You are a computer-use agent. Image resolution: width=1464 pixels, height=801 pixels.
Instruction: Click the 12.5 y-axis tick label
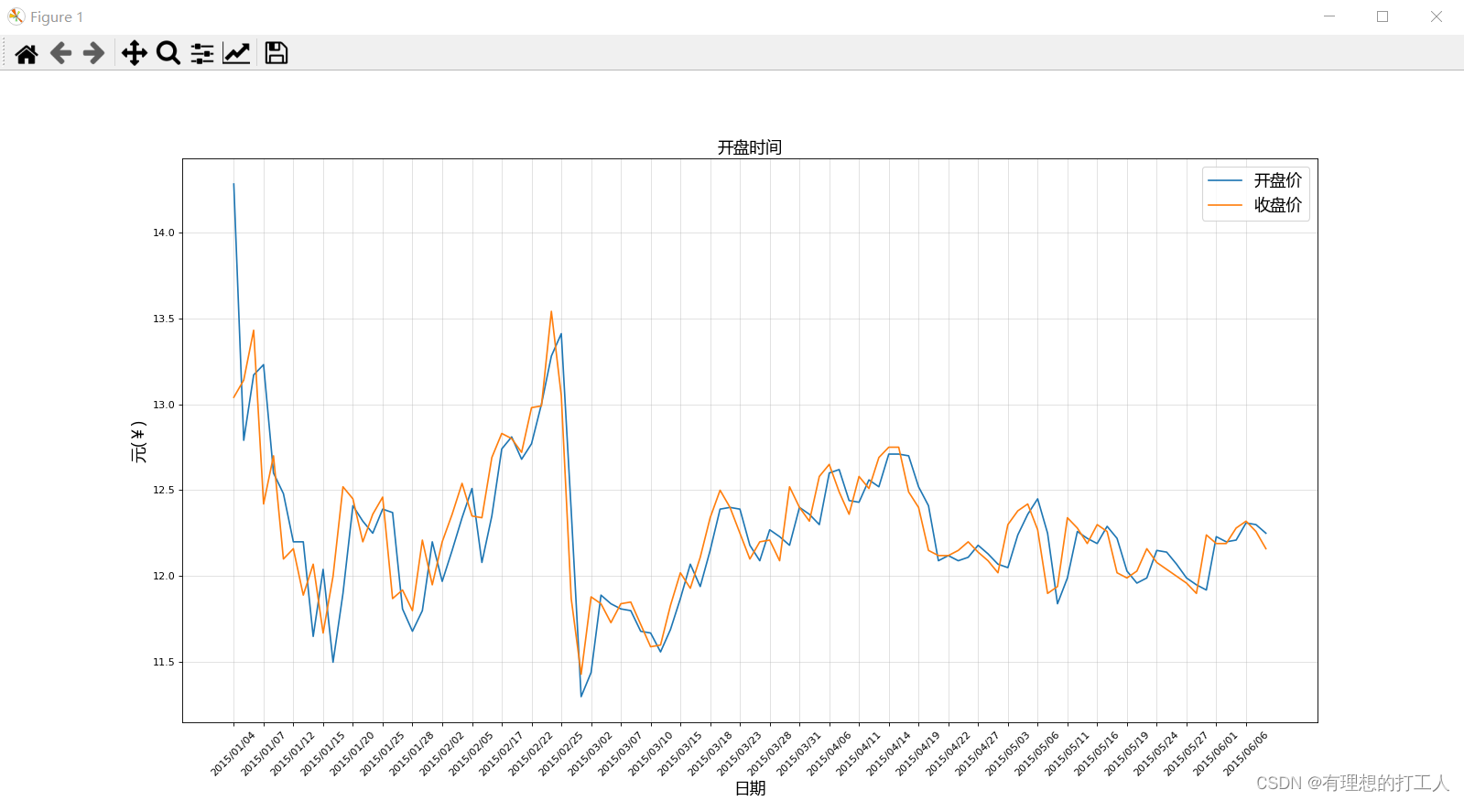pyautogui.click(x=163, y=491)
